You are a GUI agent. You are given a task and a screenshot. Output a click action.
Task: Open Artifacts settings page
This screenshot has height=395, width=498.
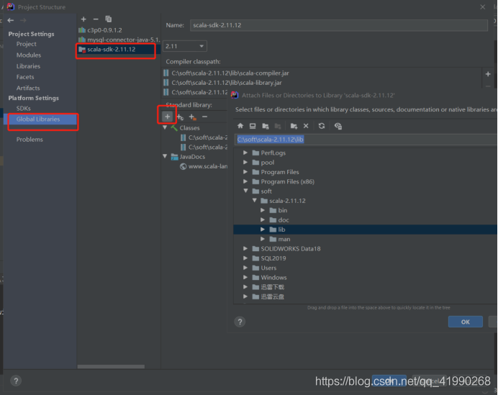coord(28,88)
